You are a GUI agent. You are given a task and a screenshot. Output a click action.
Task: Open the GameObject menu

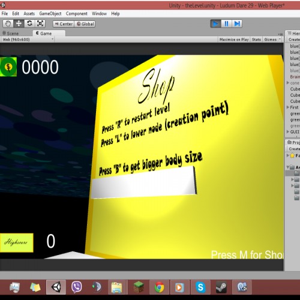pos(50,14)
